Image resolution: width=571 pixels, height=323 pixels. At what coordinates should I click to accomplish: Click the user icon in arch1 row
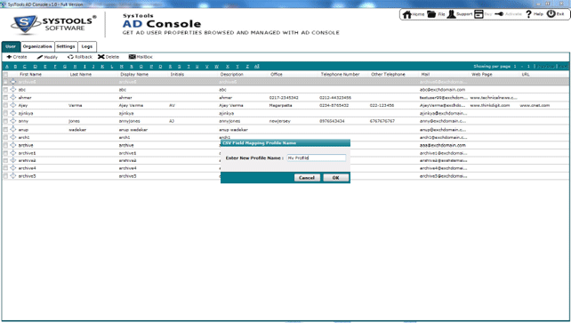pos(13,137)
